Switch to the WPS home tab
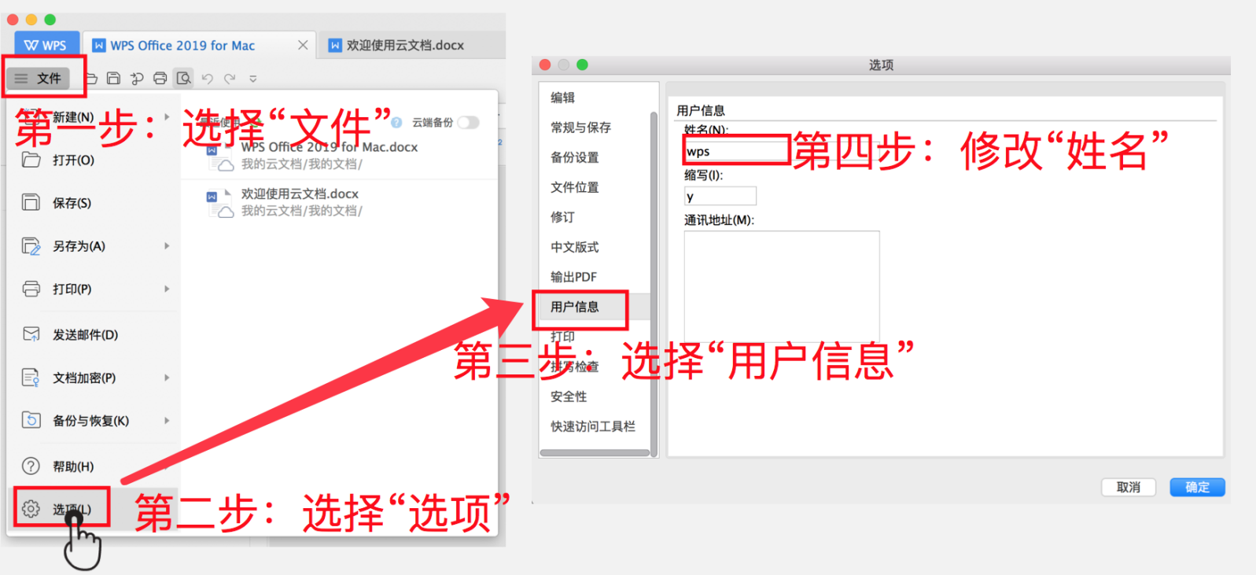This screenshot has height=575, width=1256. pyautogui.click(x=46, y=45)
